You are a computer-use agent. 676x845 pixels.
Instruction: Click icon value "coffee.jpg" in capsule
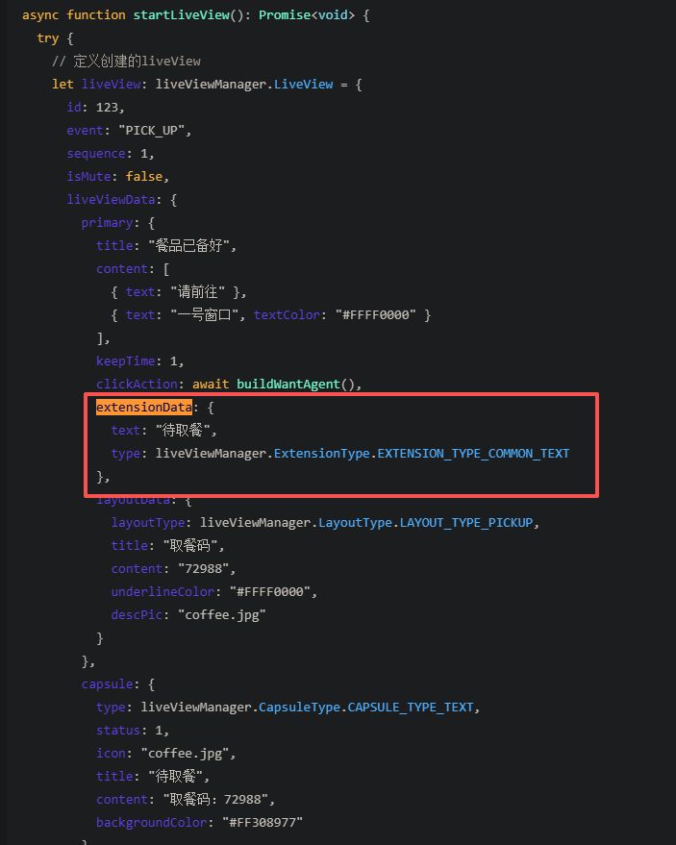point(185,754)
